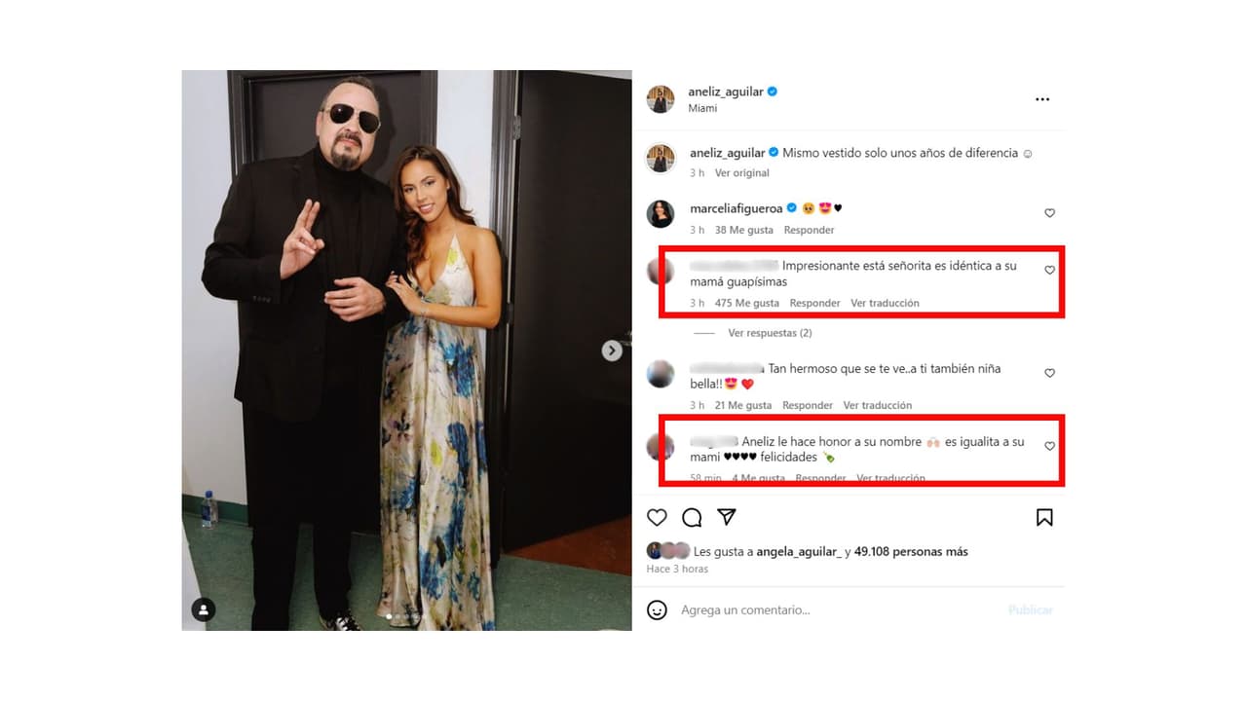Image resolution: width=1247 pixels, height=701 pixels.
Task: Open the Miami location page
Action: (701, 108)
